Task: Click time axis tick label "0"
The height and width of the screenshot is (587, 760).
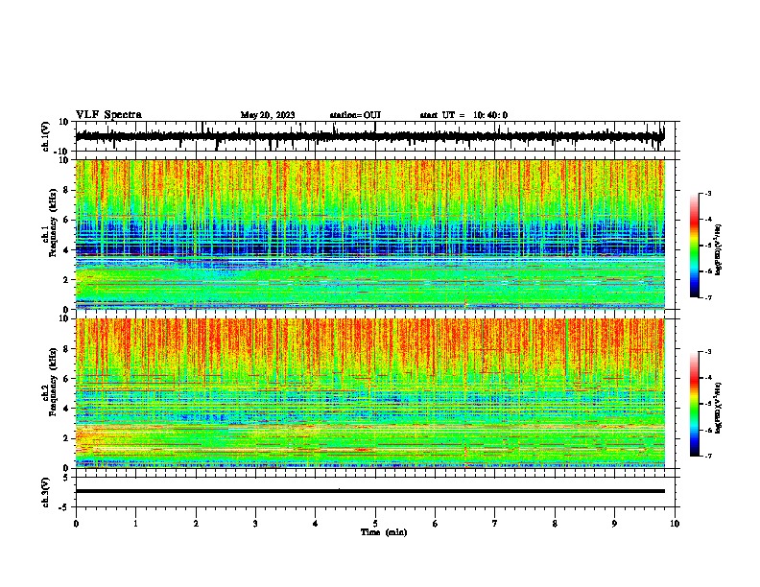Action: (76, 524)
